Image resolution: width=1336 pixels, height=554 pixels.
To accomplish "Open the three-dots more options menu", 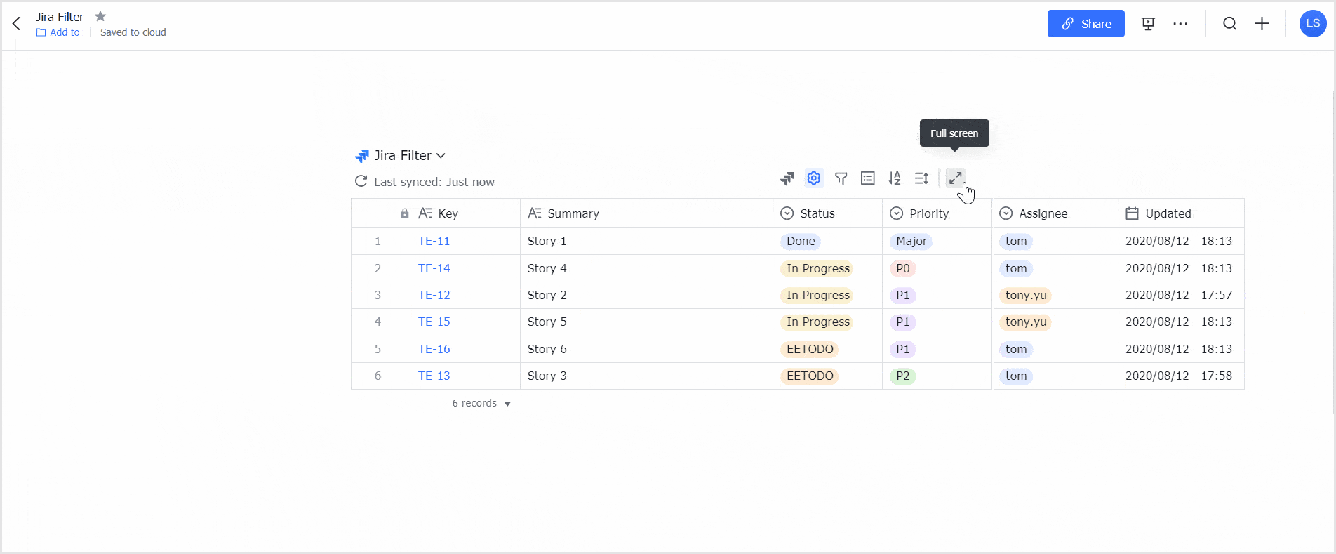I will [x=1180, y=24].
